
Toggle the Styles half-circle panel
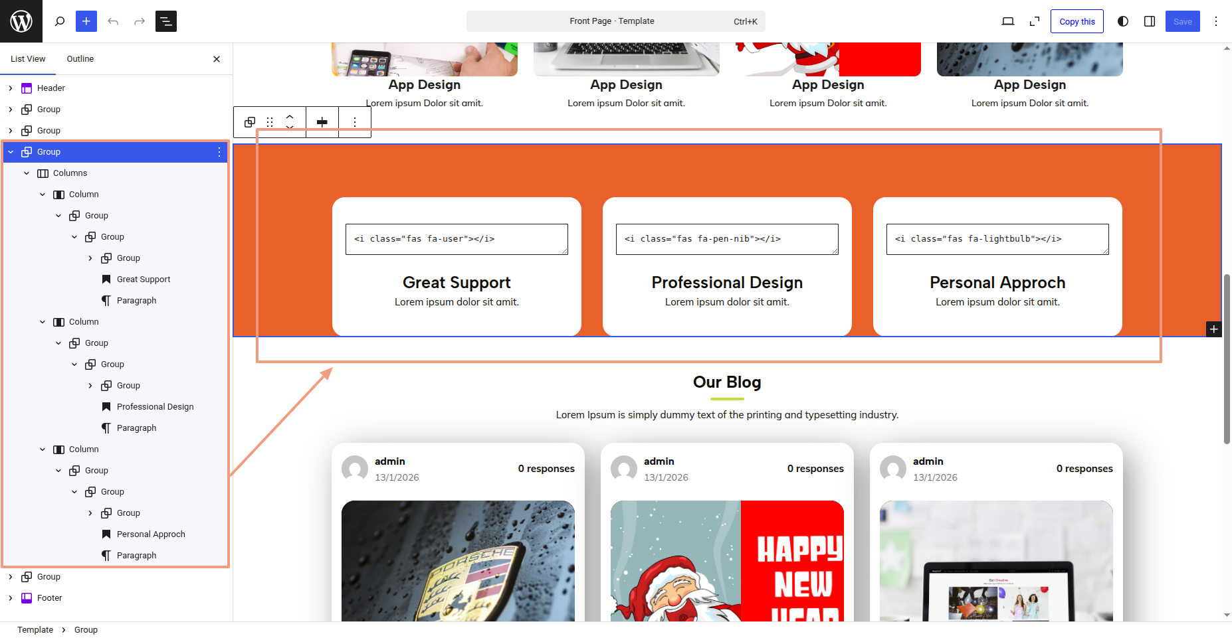pos(1123,21)
